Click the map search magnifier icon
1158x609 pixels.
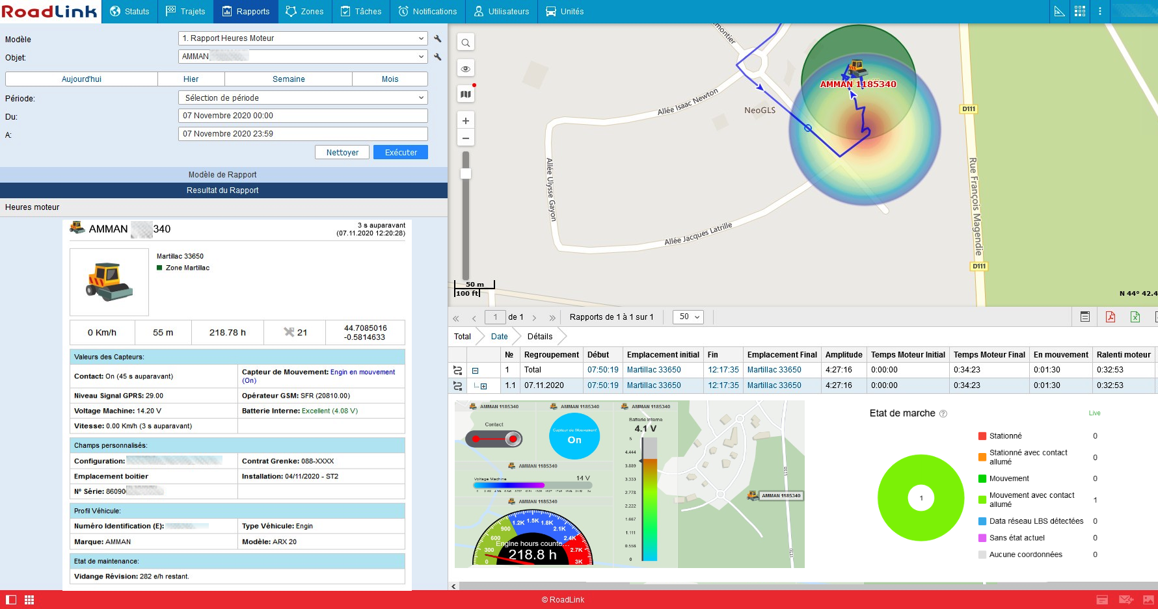point(466,43)
